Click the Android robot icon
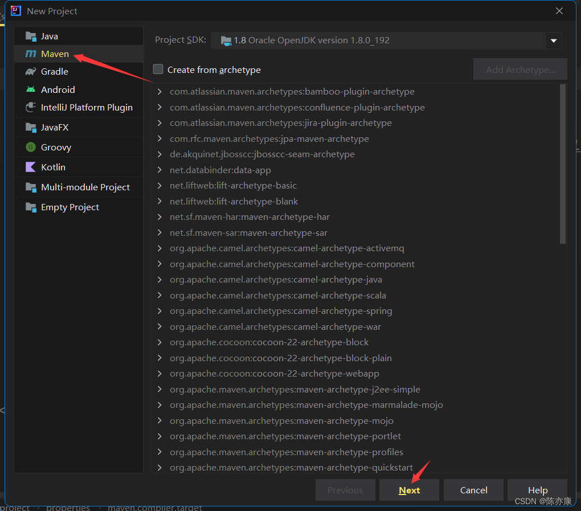 31,89
